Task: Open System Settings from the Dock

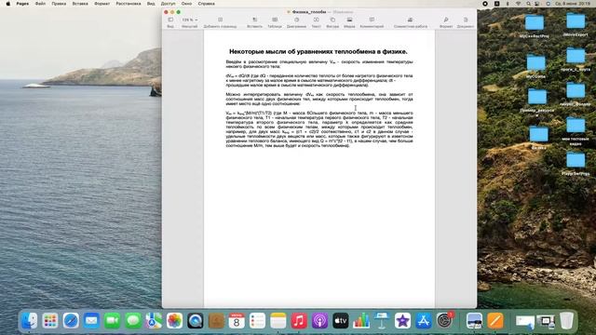Action: click(444, 321)
